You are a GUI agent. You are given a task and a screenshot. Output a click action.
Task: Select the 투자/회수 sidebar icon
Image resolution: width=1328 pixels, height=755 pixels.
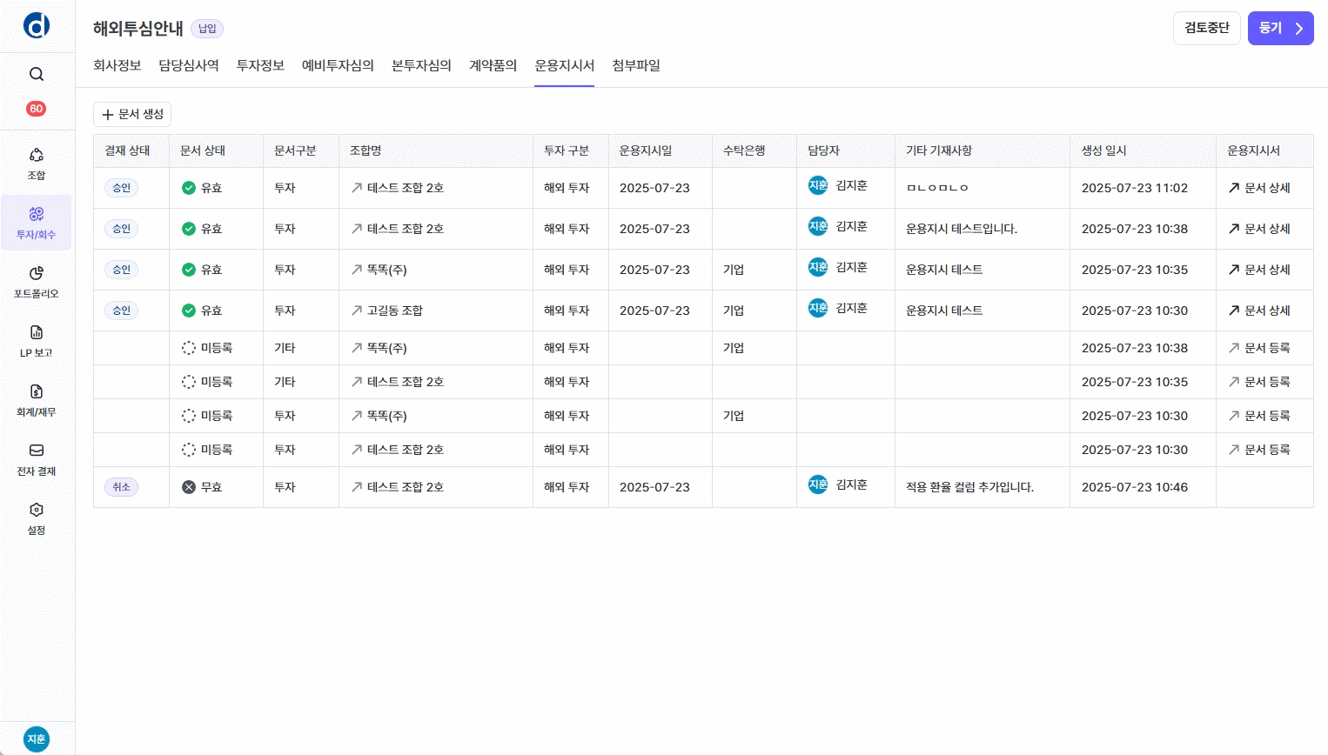tap(37, 223)
